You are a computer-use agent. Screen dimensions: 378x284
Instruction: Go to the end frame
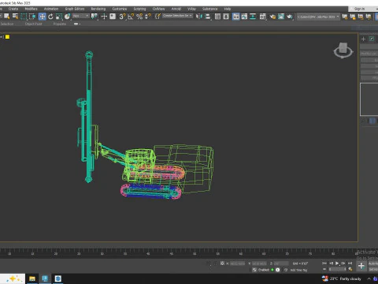350,263
